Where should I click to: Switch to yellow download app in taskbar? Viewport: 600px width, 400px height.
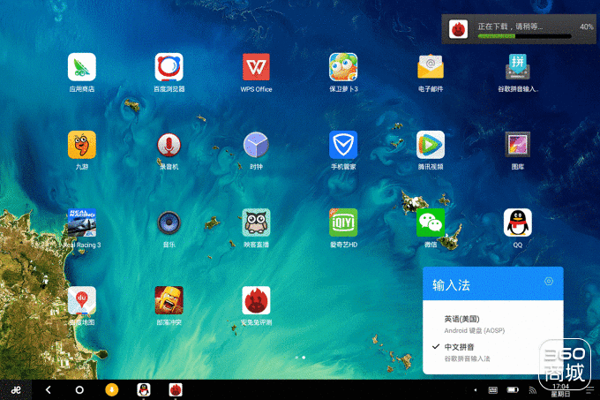pos(112,390)
